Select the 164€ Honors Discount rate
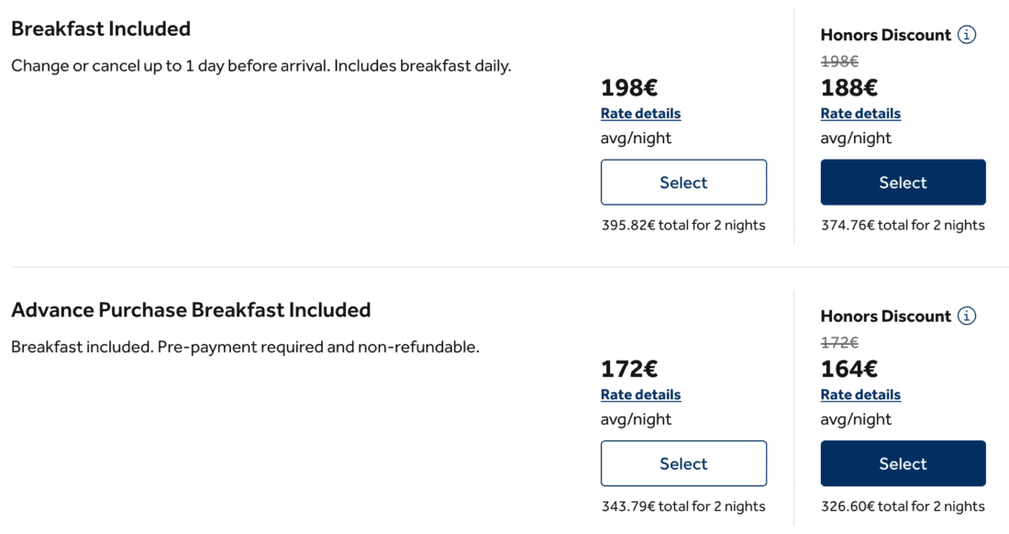This screenshot has width=1009, height=534. point(903,463)
